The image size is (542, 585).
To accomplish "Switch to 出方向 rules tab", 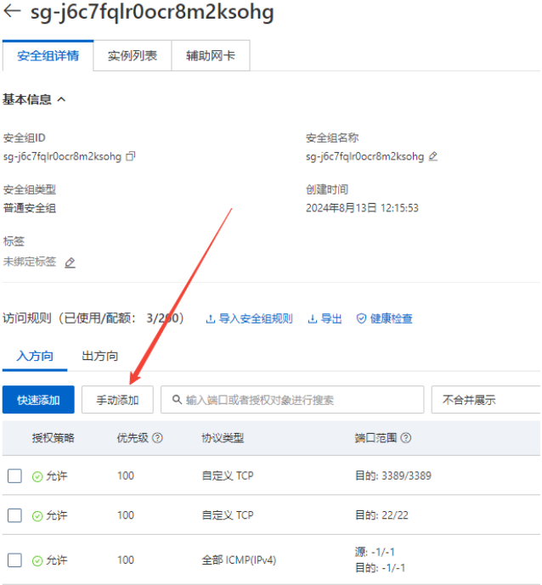I will (99, 356).
